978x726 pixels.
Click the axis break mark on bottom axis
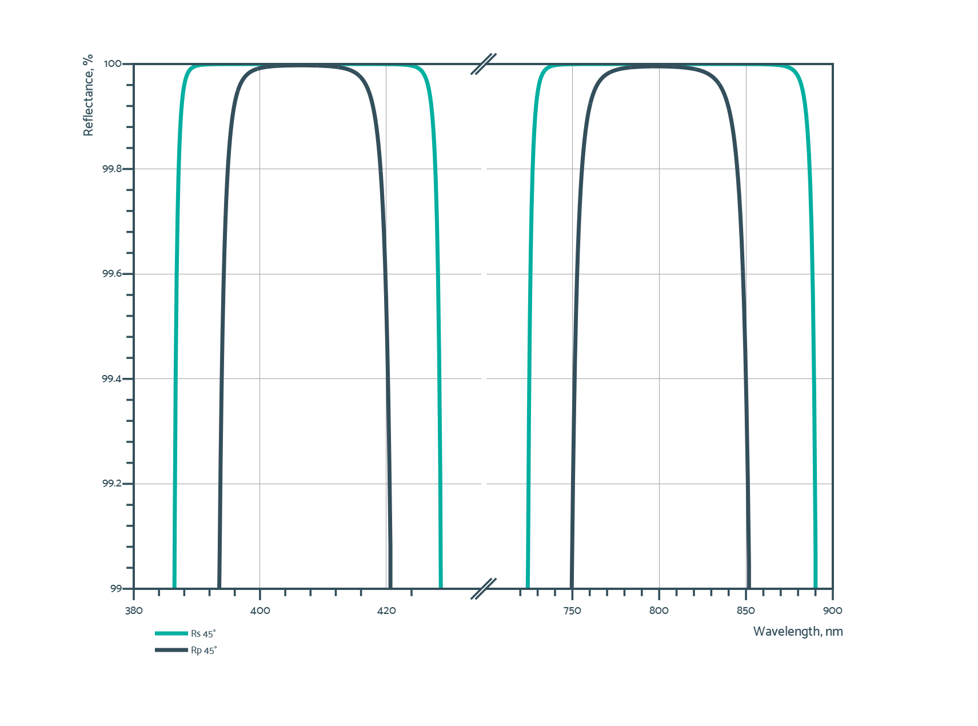tap(484, 588)
